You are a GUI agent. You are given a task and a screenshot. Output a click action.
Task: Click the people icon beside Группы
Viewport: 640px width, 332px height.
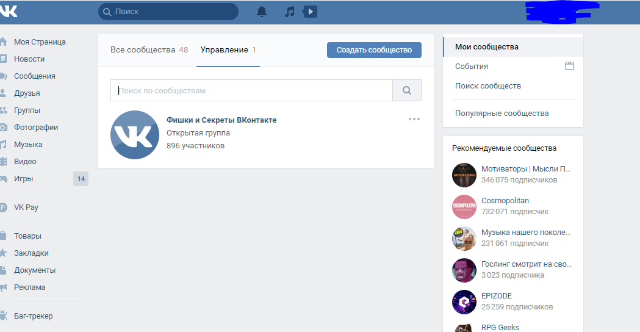point(3,110)
